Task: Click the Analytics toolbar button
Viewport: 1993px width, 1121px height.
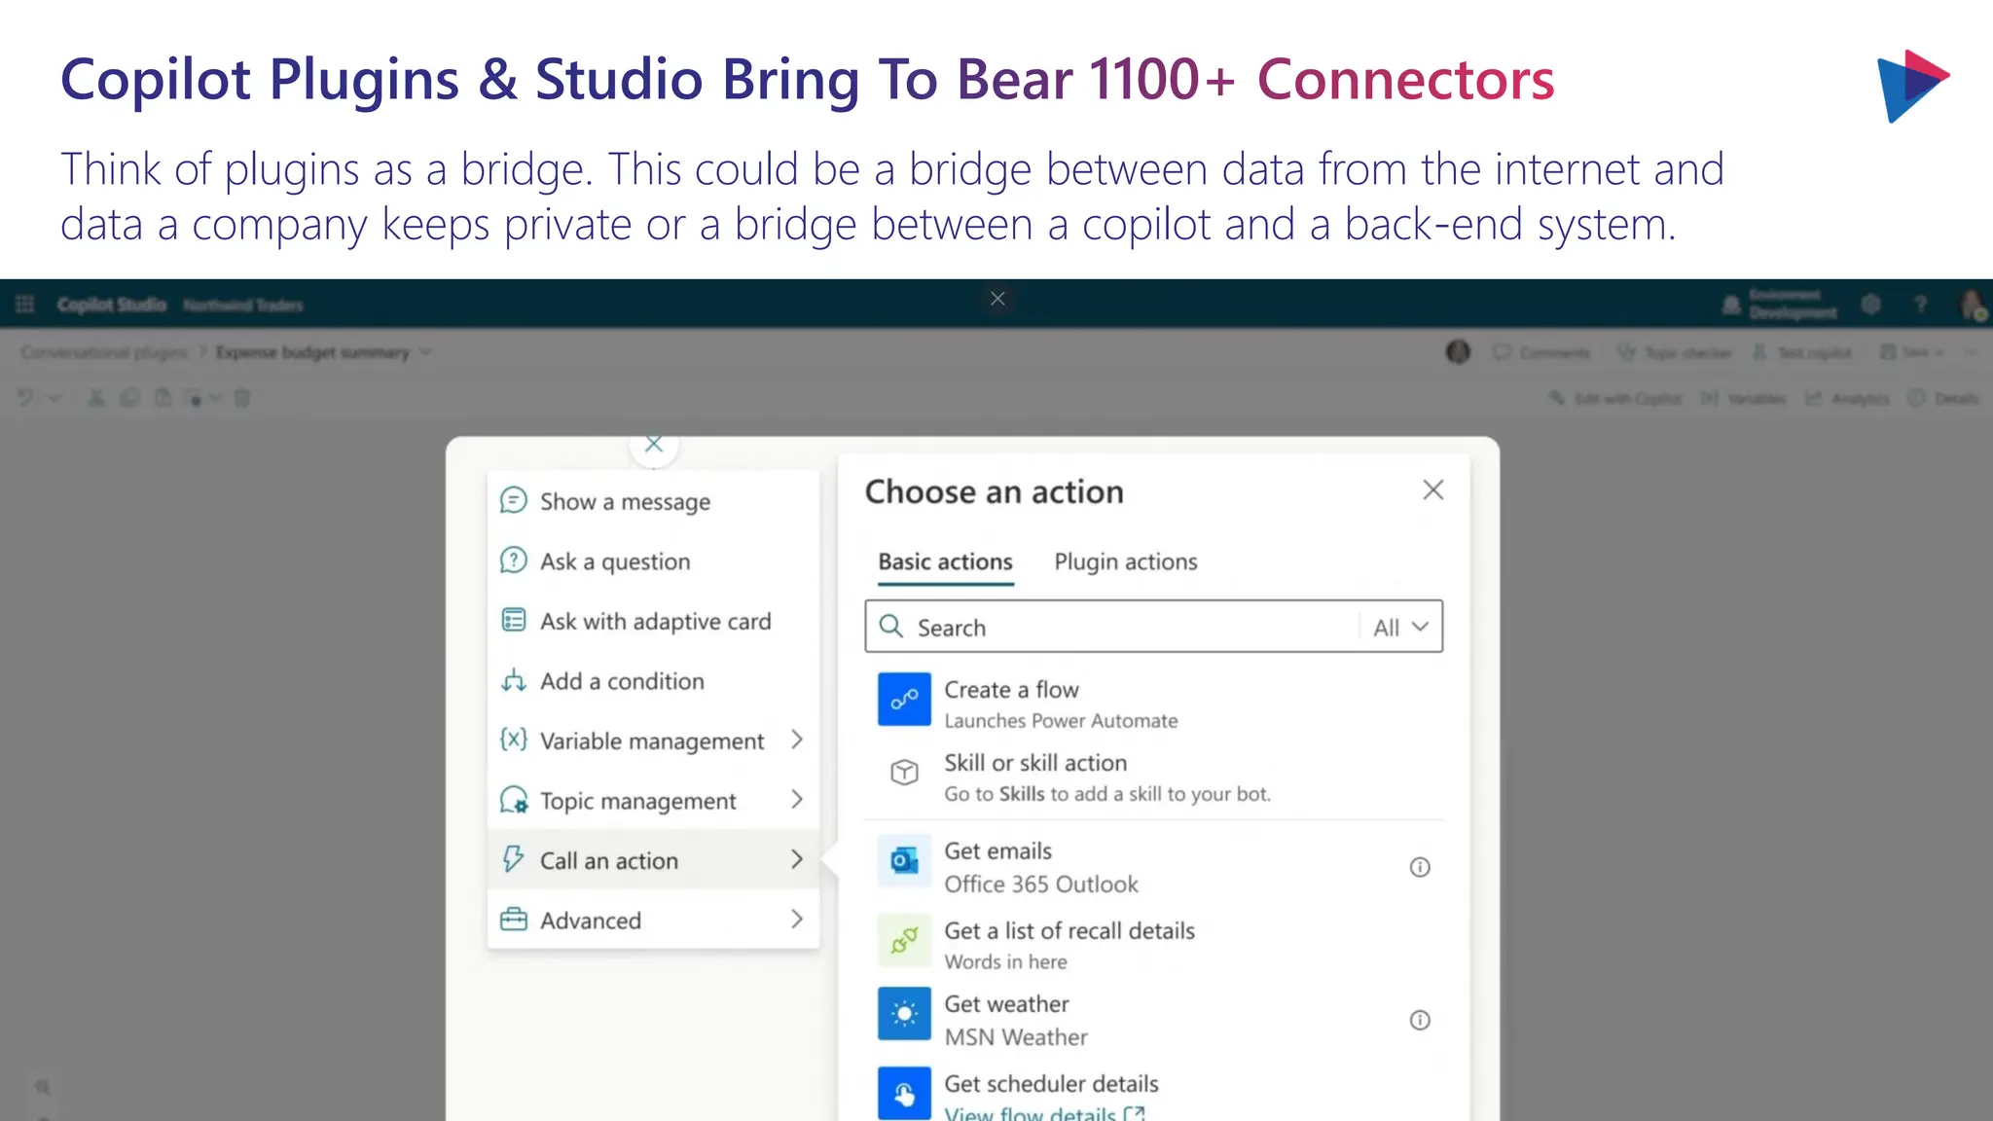Action: 1847,398
